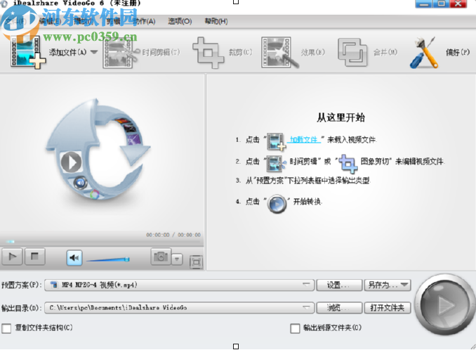
Task: Open the Effect (效果) tool icon
Action: tap(279, 52)
